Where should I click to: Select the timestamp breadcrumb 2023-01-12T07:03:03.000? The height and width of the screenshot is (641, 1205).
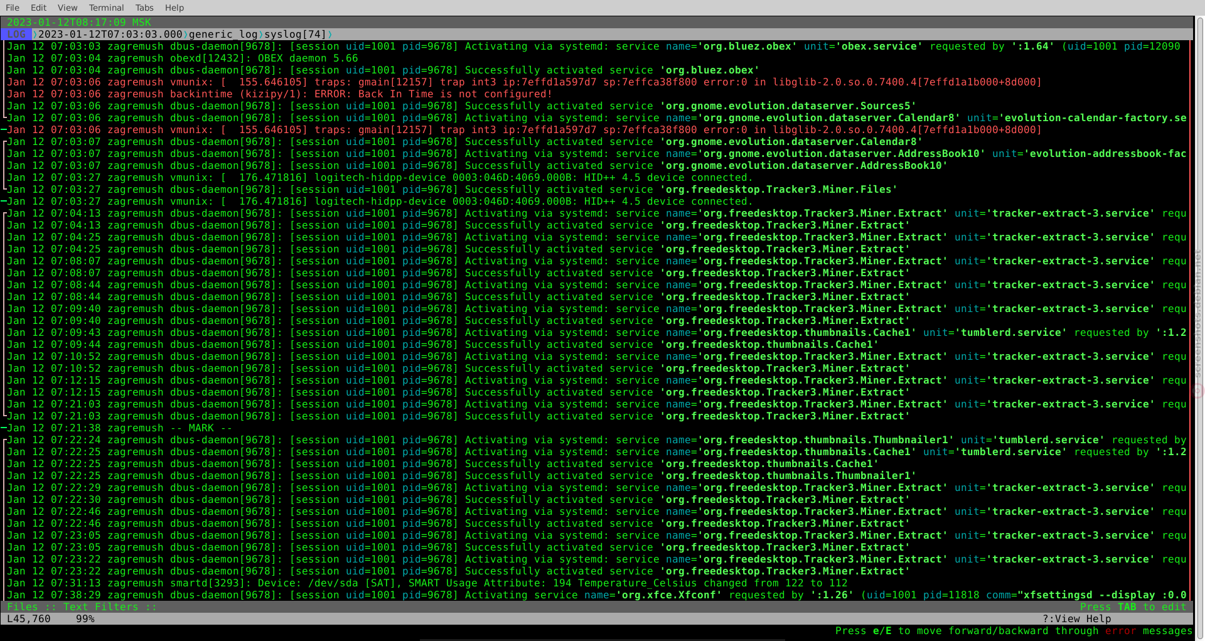(110, 35)
